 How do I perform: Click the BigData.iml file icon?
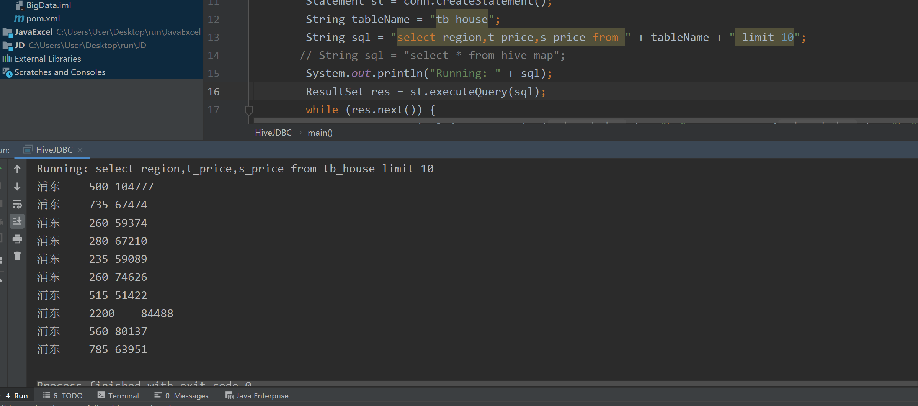point(19,5)
